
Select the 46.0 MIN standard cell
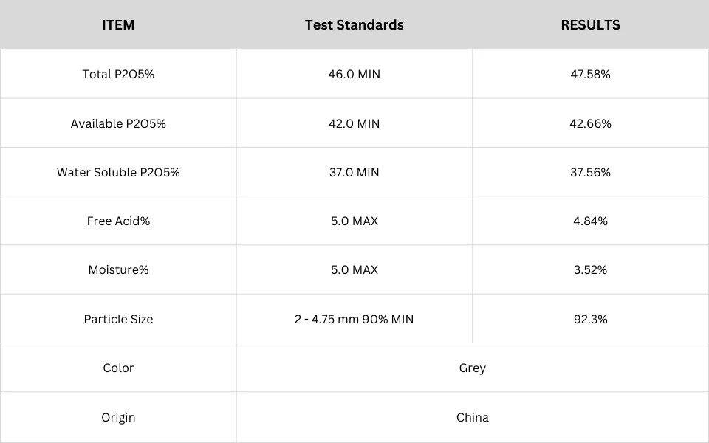pos(354,74)
